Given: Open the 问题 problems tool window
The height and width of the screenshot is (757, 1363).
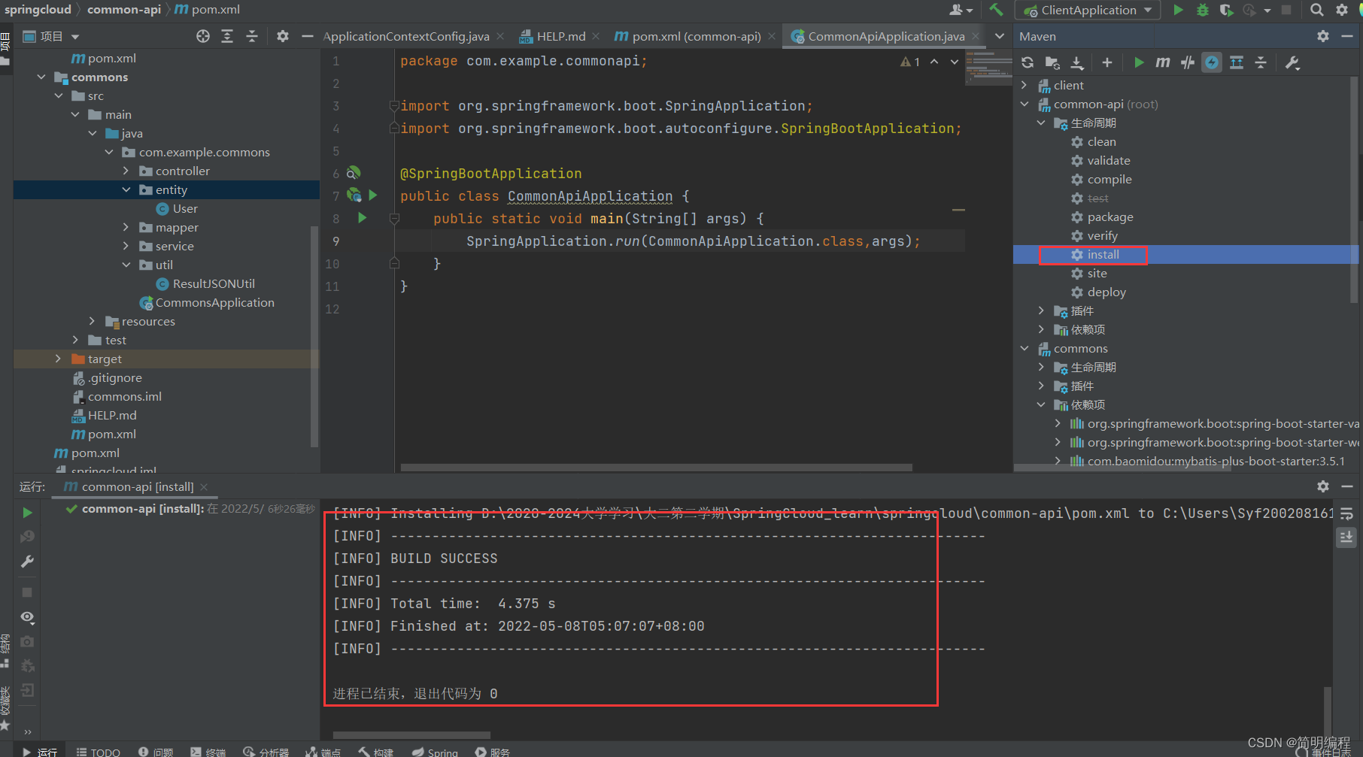Looking at the screenshot, I should pos(156,752).
